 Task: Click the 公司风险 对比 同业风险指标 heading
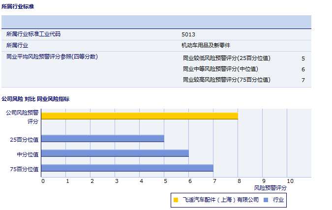35,99
